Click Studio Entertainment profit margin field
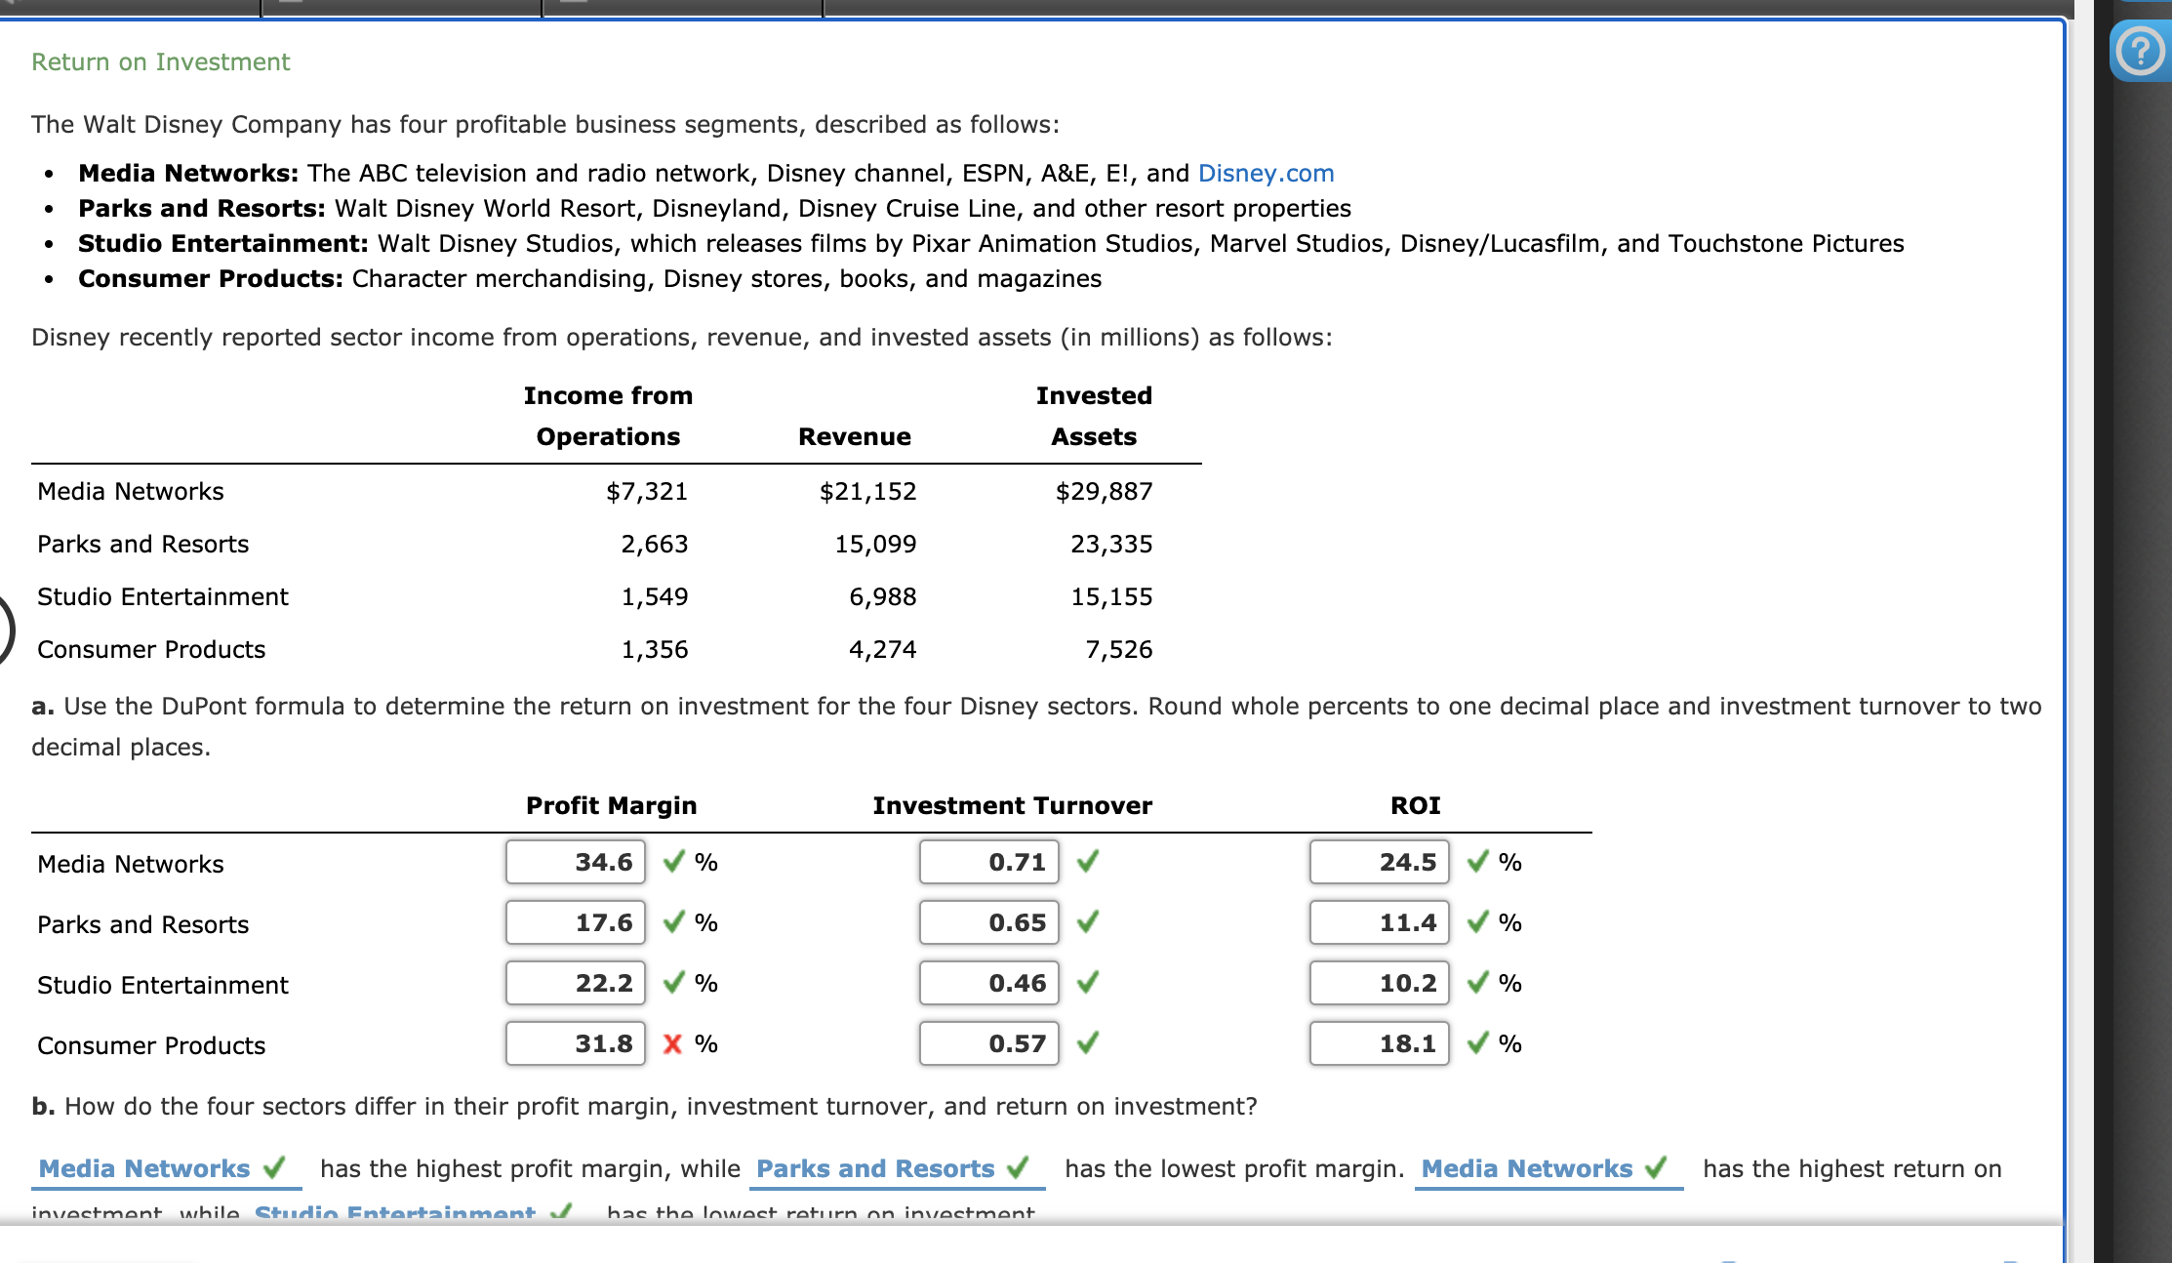The image size is (2172, 1263). [576, 983]
